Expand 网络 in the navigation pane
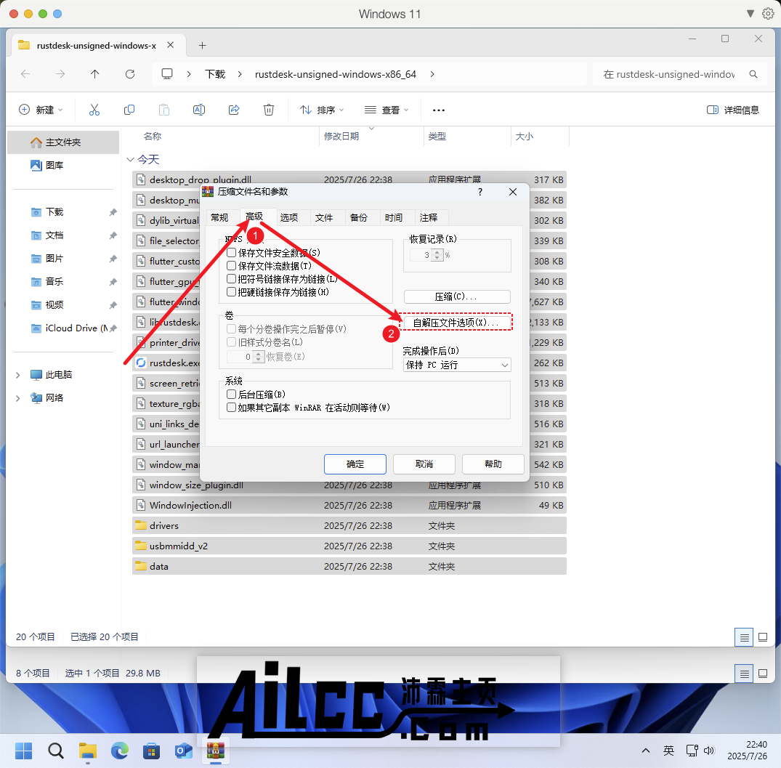 pos(18,398)
